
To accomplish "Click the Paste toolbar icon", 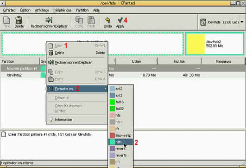I will [91, 20].
